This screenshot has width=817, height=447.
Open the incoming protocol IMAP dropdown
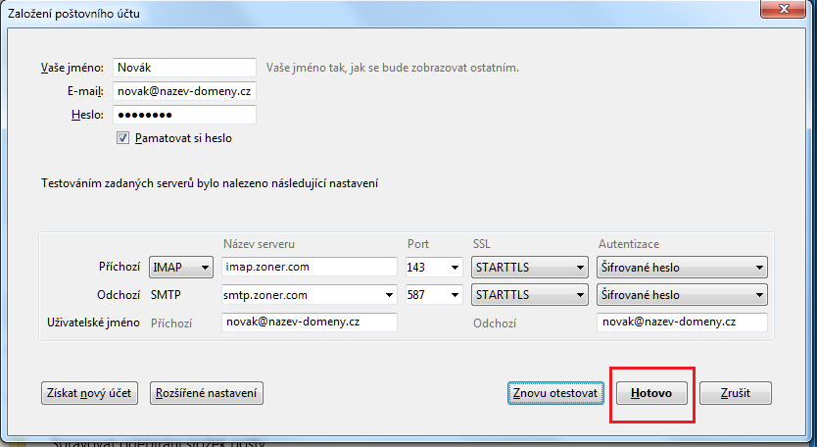point(180,268)
